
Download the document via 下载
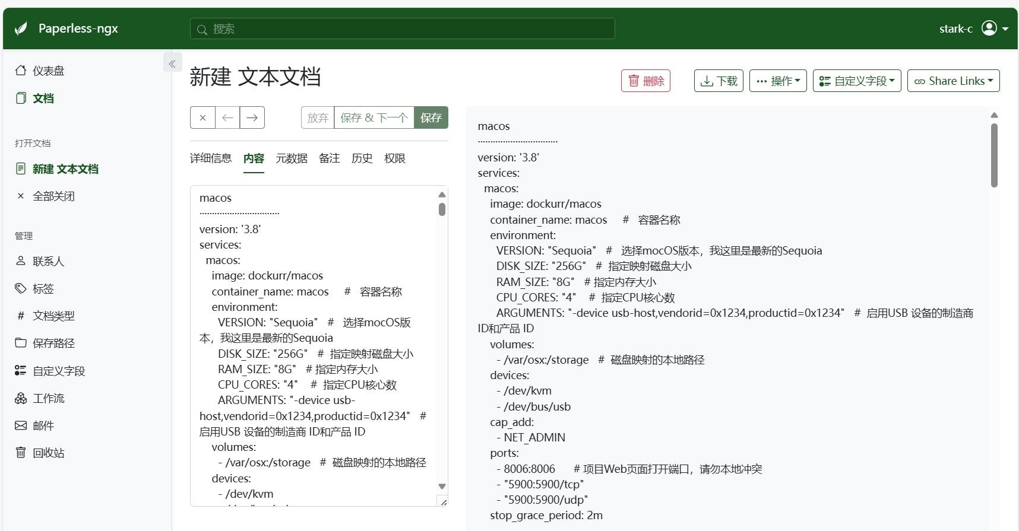coord(719,81)
